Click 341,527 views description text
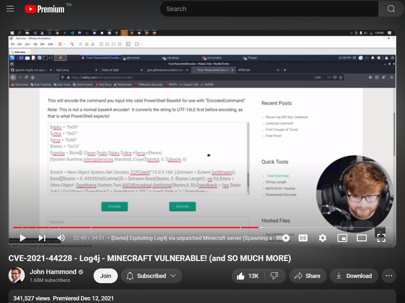Viewport: 405px width, 303px height. (x=32, y=298)
